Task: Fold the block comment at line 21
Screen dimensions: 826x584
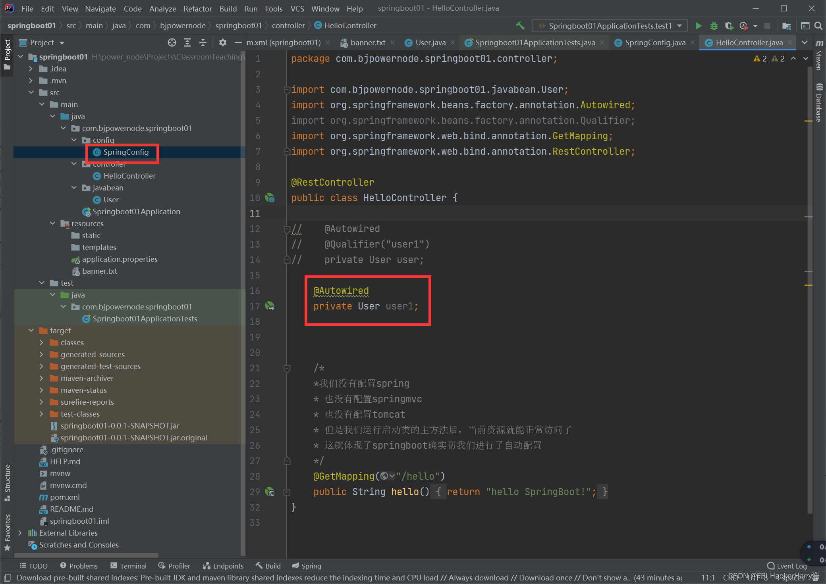Action: pyautogui.click(x=287, y=368)
